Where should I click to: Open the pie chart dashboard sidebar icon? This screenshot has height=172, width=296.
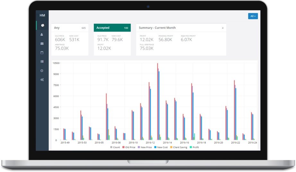coord(42,25)
